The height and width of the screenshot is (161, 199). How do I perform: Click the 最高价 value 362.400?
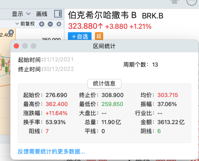click(57, 104)
